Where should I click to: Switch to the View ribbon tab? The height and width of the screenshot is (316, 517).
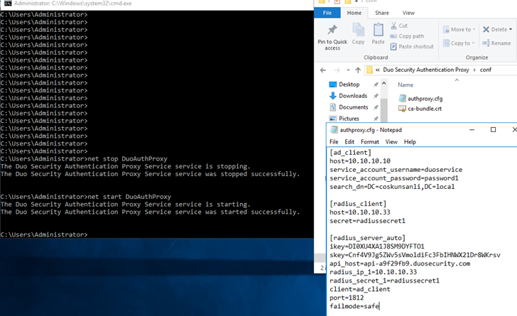point(408,13)
